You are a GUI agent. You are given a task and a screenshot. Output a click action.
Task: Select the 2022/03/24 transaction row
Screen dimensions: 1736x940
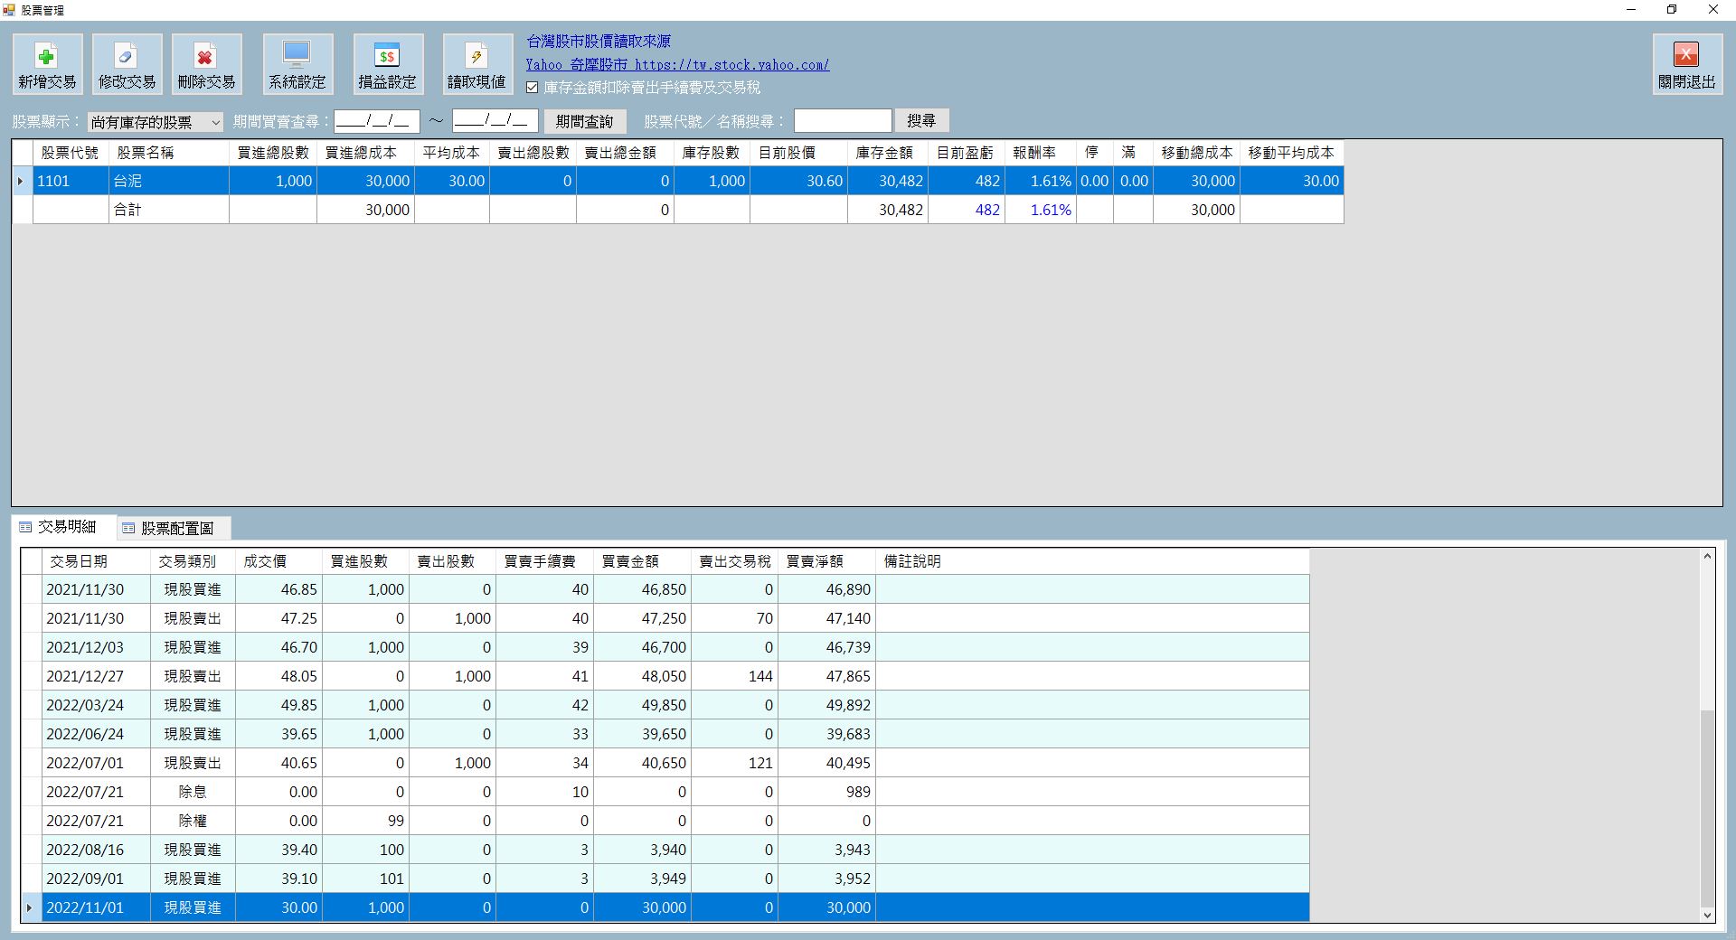(x=665, y=705)
